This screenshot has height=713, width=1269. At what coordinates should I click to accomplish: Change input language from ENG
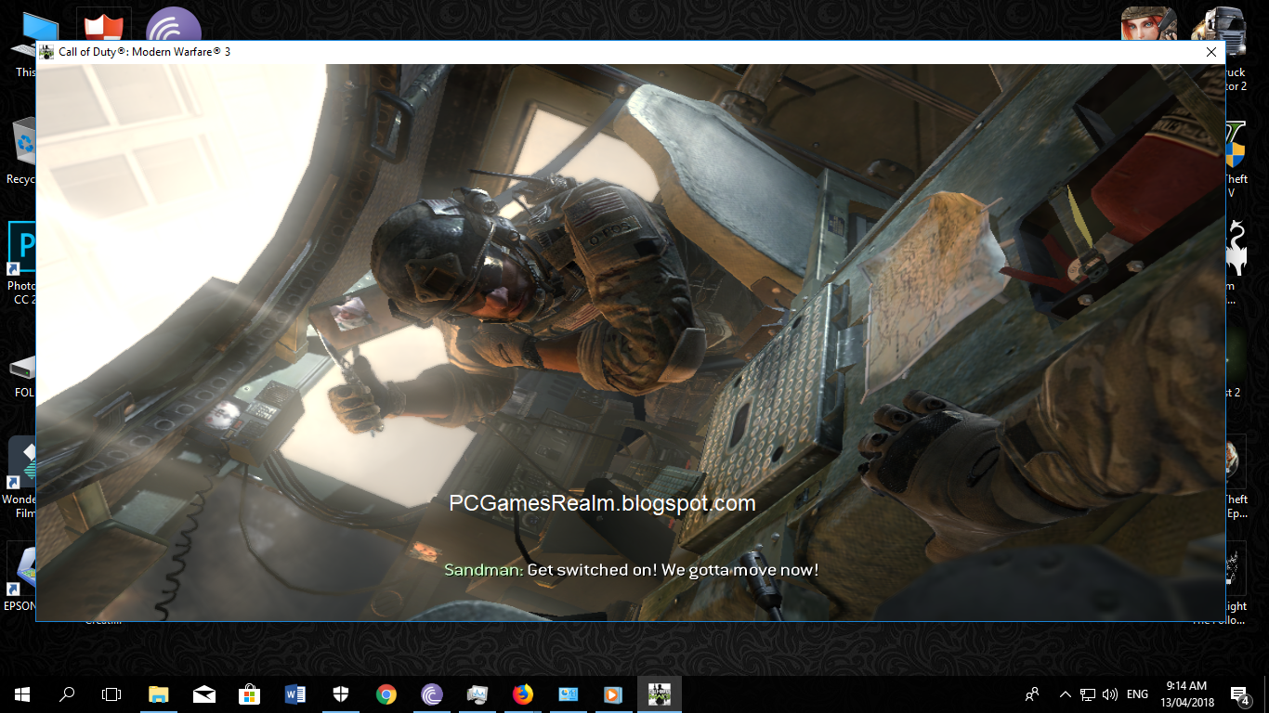[x=1137, y=694]
